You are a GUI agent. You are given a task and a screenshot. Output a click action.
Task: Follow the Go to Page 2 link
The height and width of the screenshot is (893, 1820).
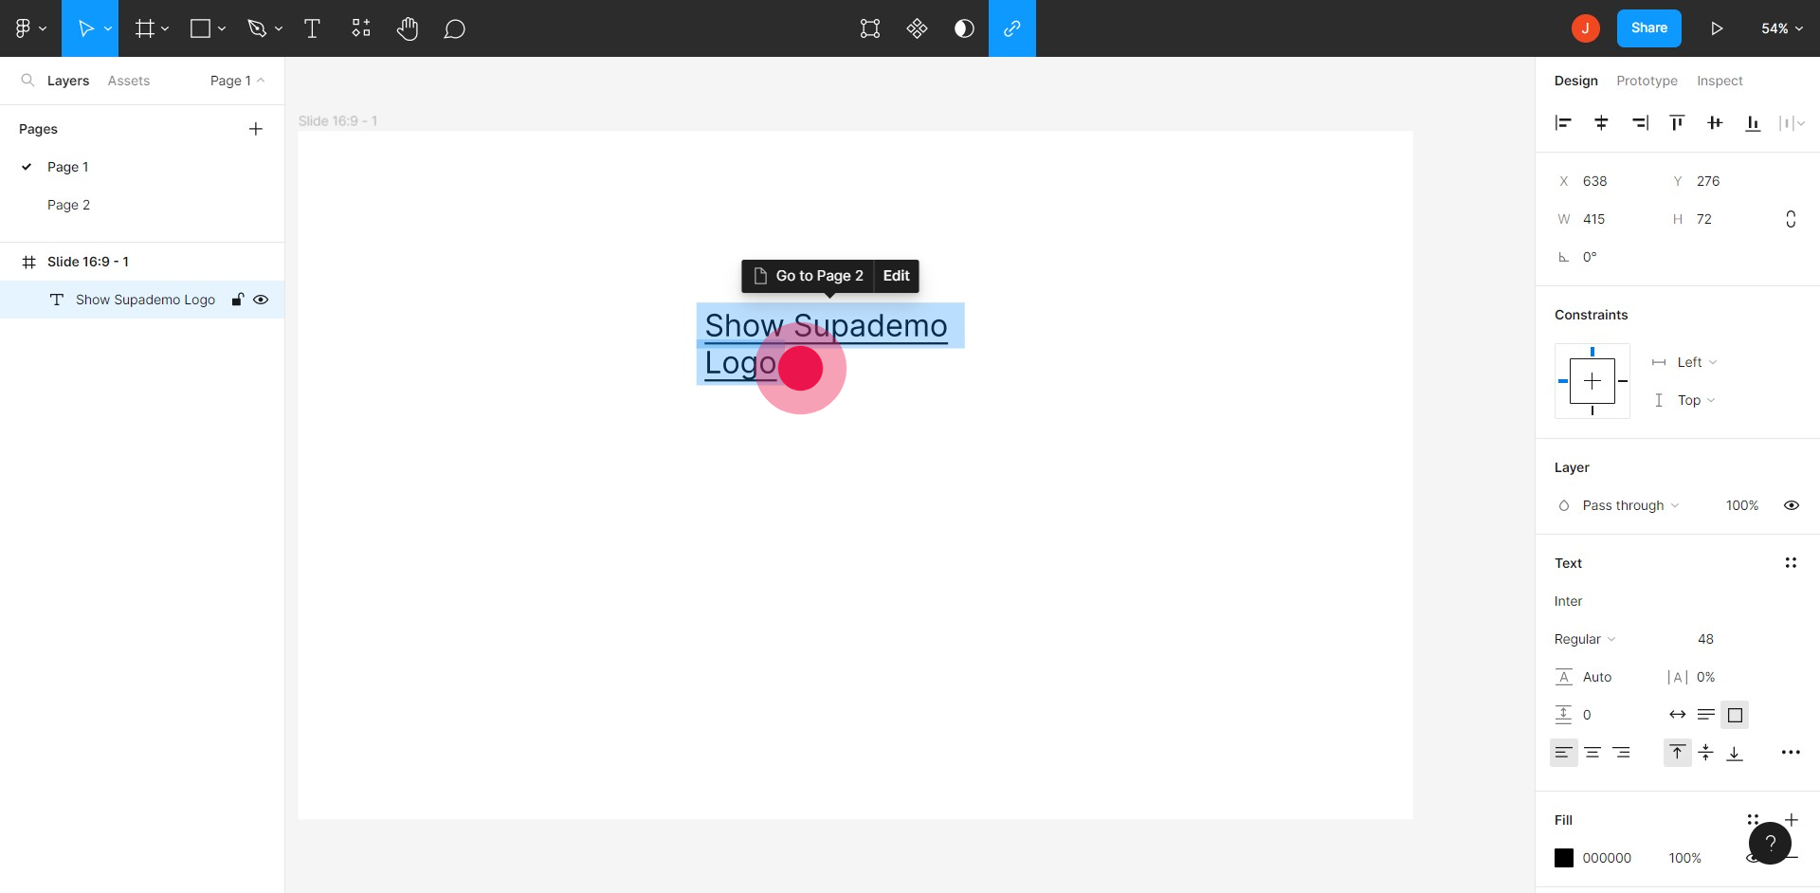point(809,276)
